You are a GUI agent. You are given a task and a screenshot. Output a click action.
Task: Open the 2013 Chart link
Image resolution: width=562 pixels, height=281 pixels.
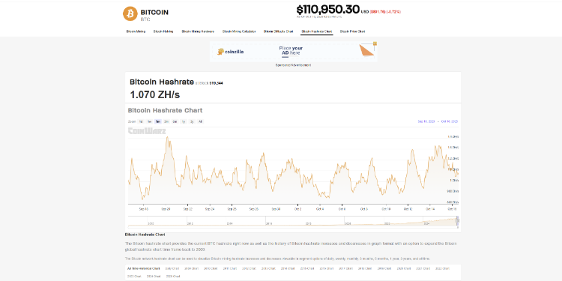click(268, 268)
